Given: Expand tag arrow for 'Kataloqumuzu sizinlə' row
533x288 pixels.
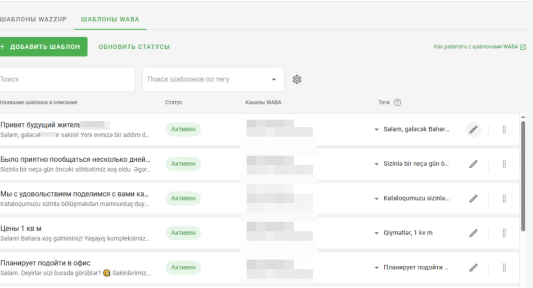Looking at the screenshot, I should [x=376, y=199].
